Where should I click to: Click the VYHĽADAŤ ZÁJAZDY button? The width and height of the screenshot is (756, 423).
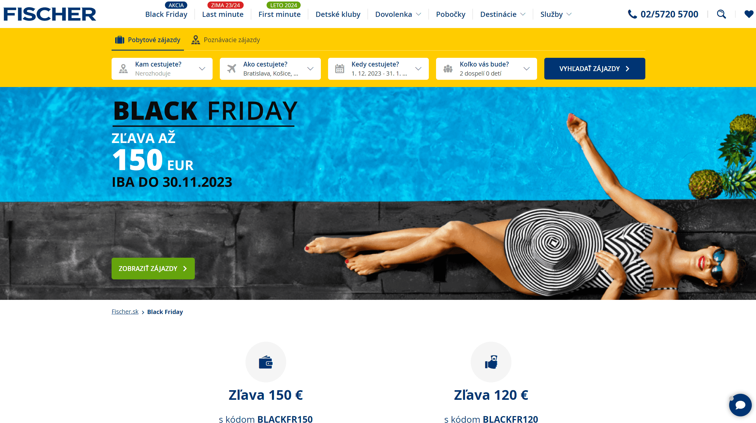[594, 69]
